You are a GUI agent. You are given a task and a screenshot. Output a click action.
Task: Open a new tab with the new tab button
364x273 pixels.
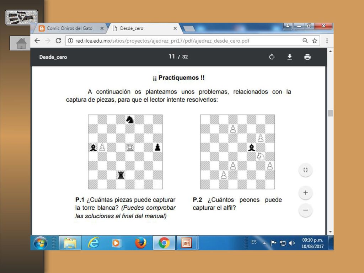click(x=189, y=28)
